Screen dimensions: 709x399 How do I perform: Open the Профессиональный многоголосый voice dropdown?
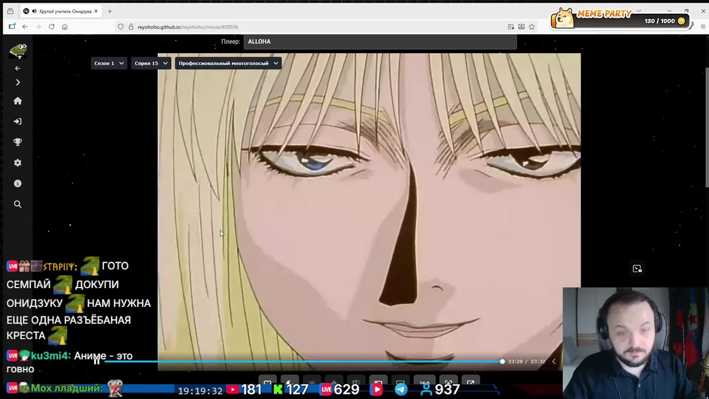[228, 63]
